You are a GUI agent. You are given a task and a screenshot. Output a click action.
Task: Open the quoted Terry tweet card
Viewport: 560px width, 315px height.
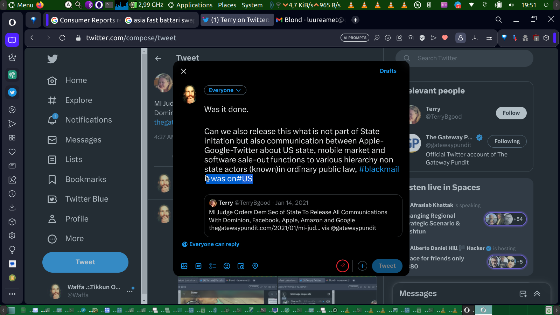[303, 216]
